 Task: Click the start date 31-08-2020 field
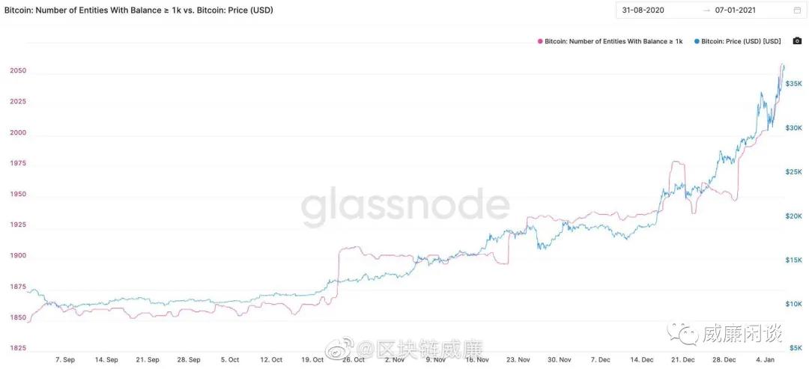coord(643,10)
